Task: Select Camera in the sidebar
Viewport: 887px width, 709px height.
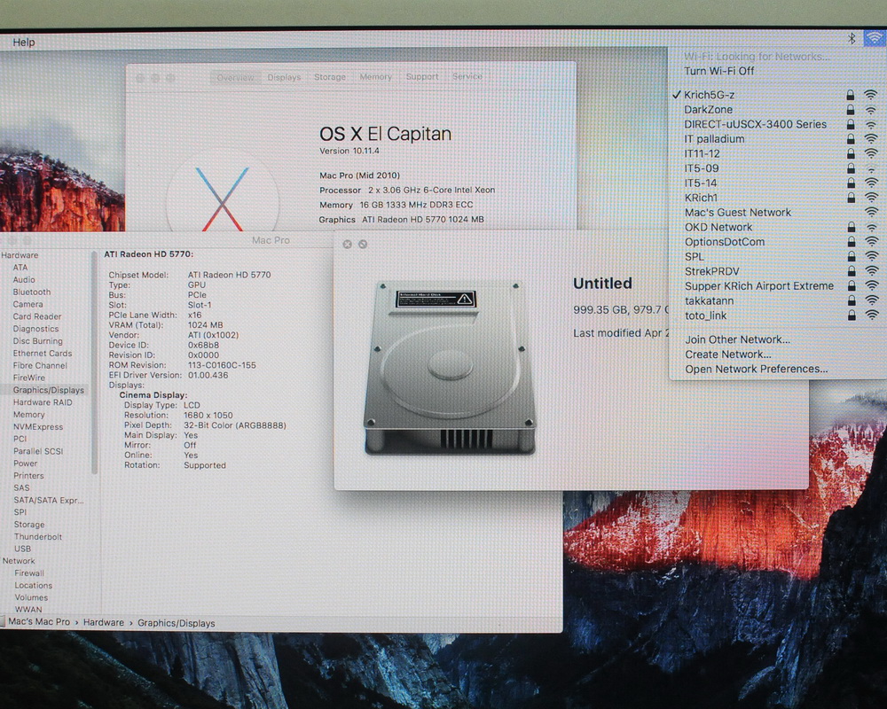Action: [27, 304]
